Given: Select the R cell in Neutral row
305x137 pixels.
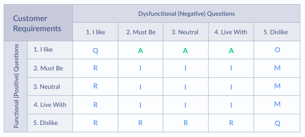Looking at the screenshot, I should tap(95, 86).
